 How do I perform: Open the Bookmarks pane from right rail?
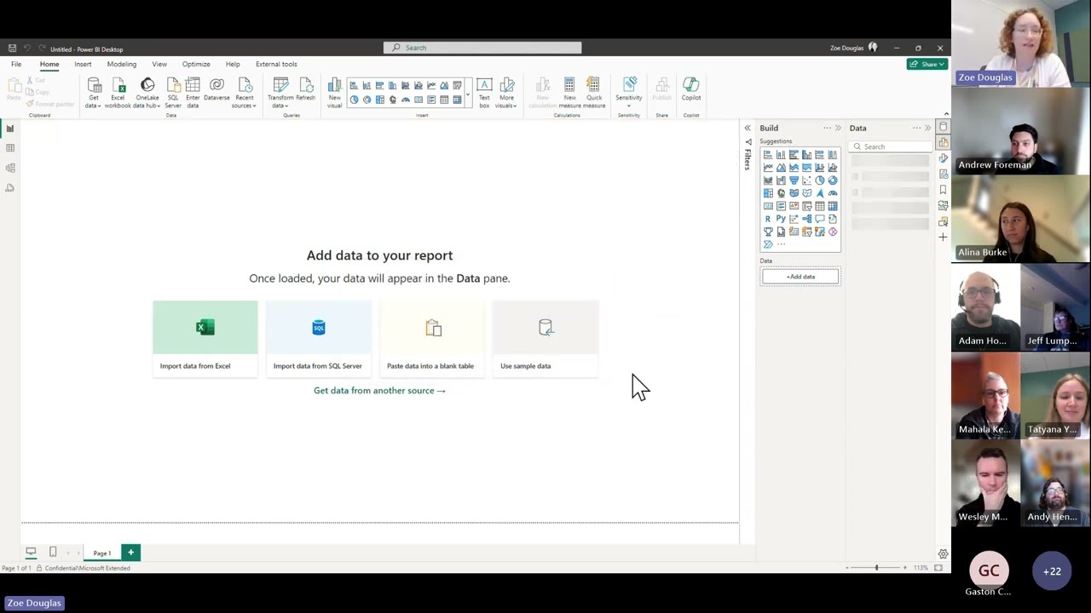943,190
